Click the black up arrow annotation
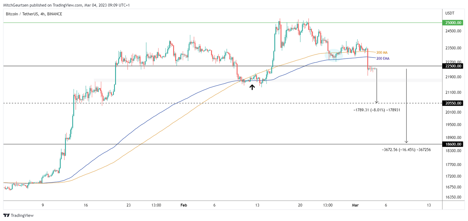This screenshot has width=468, height=221. pyautogui.click(x=252, y=87)
